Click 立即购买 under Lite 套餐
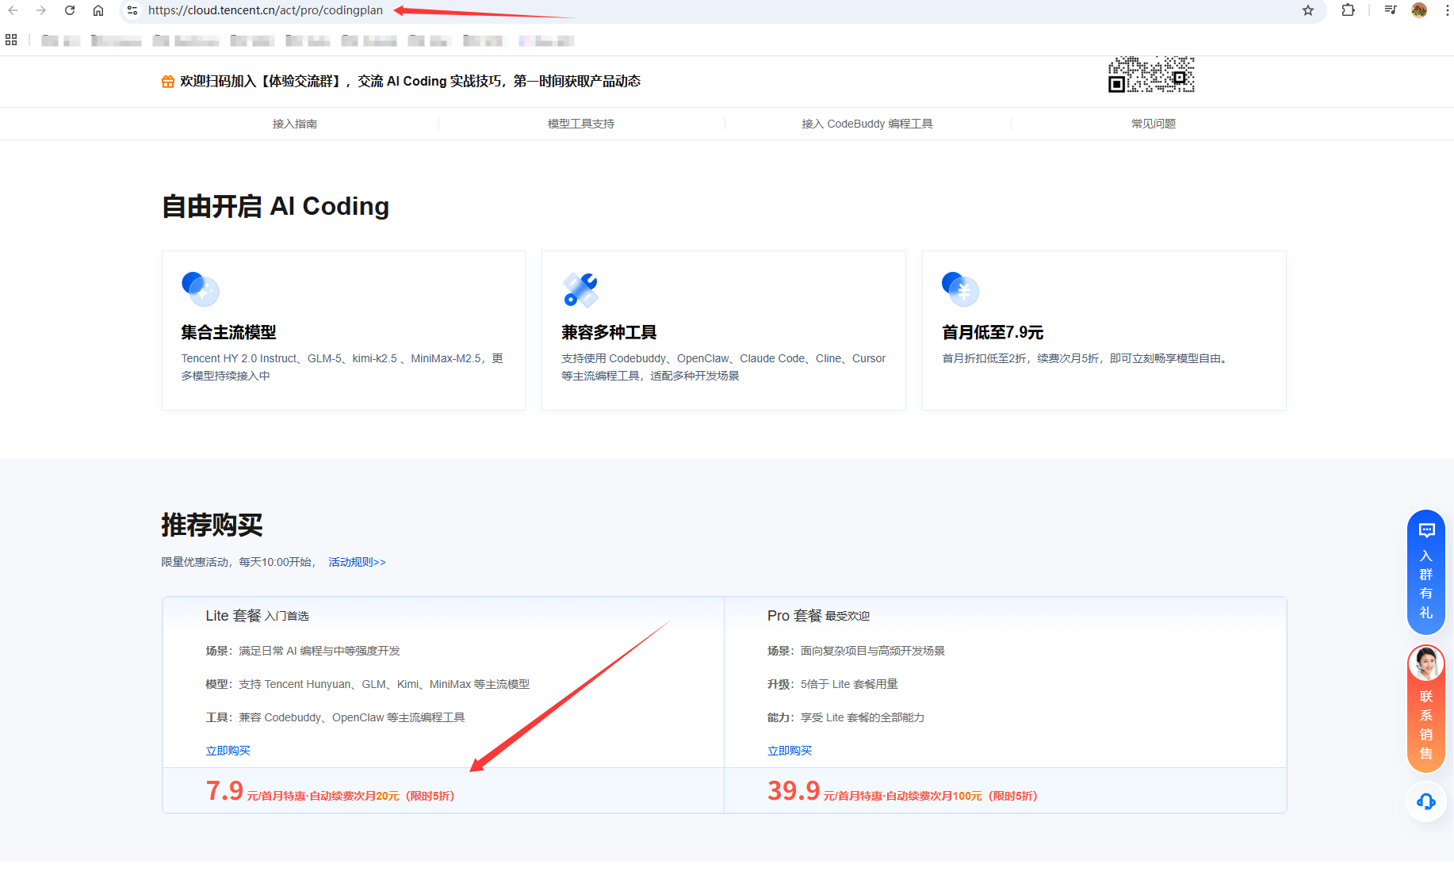Screen dimensions: 1454x883 point(228,751)
